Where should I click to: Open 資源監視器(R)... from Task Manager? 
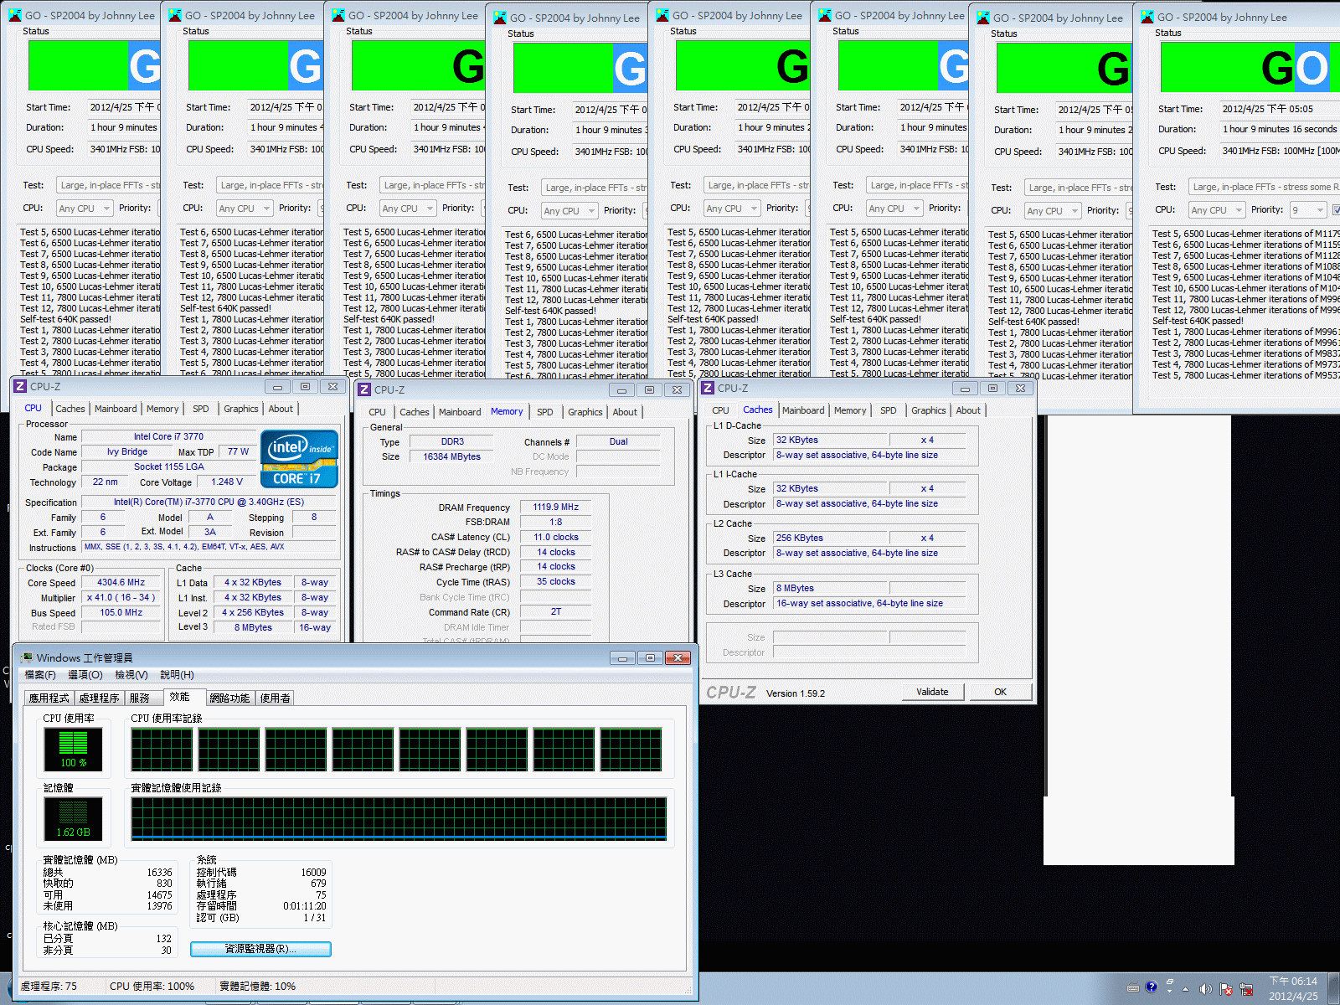[260, 949]
